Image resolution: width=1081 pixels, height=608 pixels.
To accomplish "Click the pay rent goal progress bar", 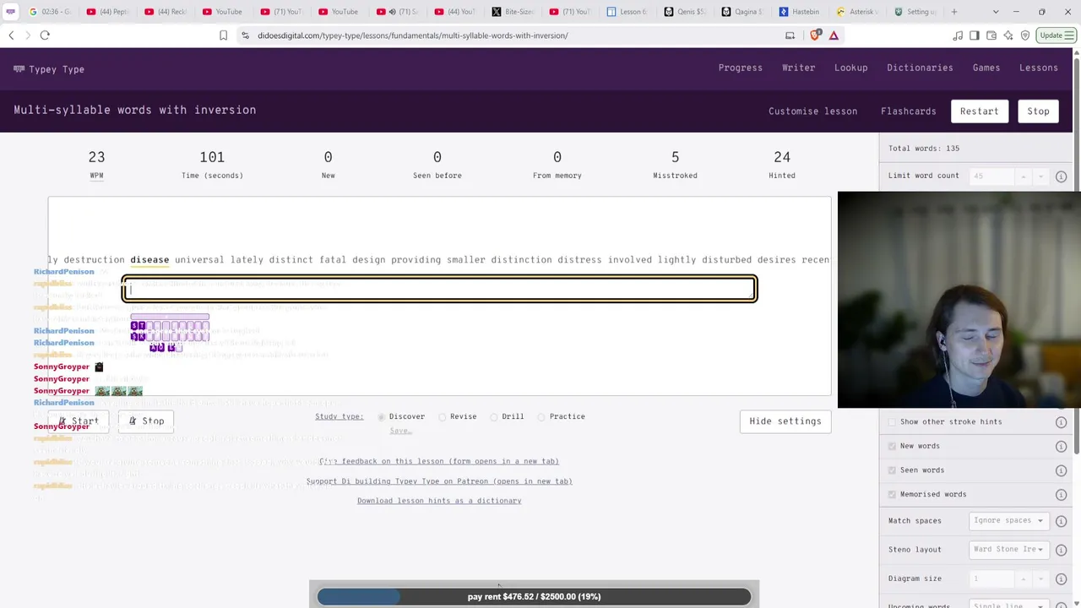I will click(534, 597).
